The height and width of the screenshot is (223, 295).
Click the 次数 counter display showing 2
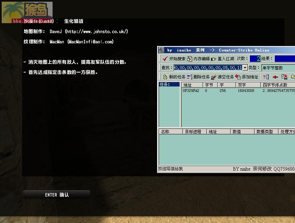[255, 59]
